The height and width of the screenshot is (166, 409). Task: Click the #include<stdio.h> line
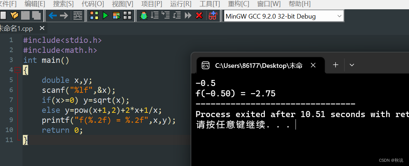point(62,40)
